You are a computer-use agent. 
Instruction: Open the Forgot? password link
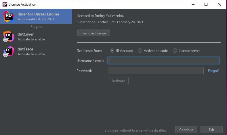pos(214,71)
